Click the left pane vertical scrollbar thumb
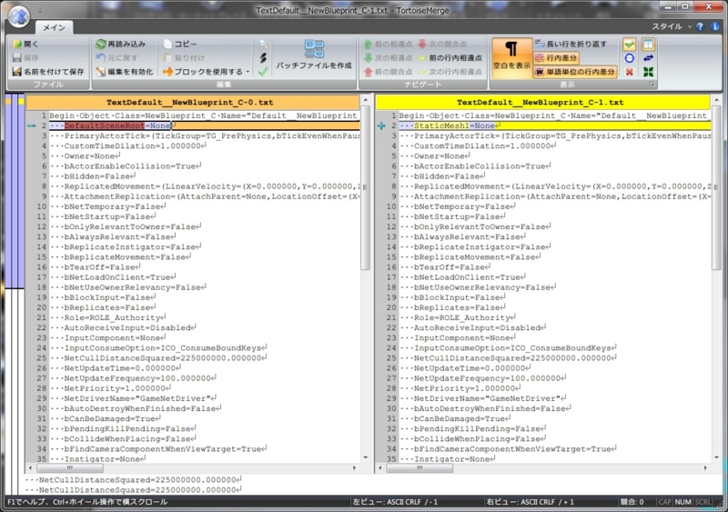 click(x=365, y=188)
